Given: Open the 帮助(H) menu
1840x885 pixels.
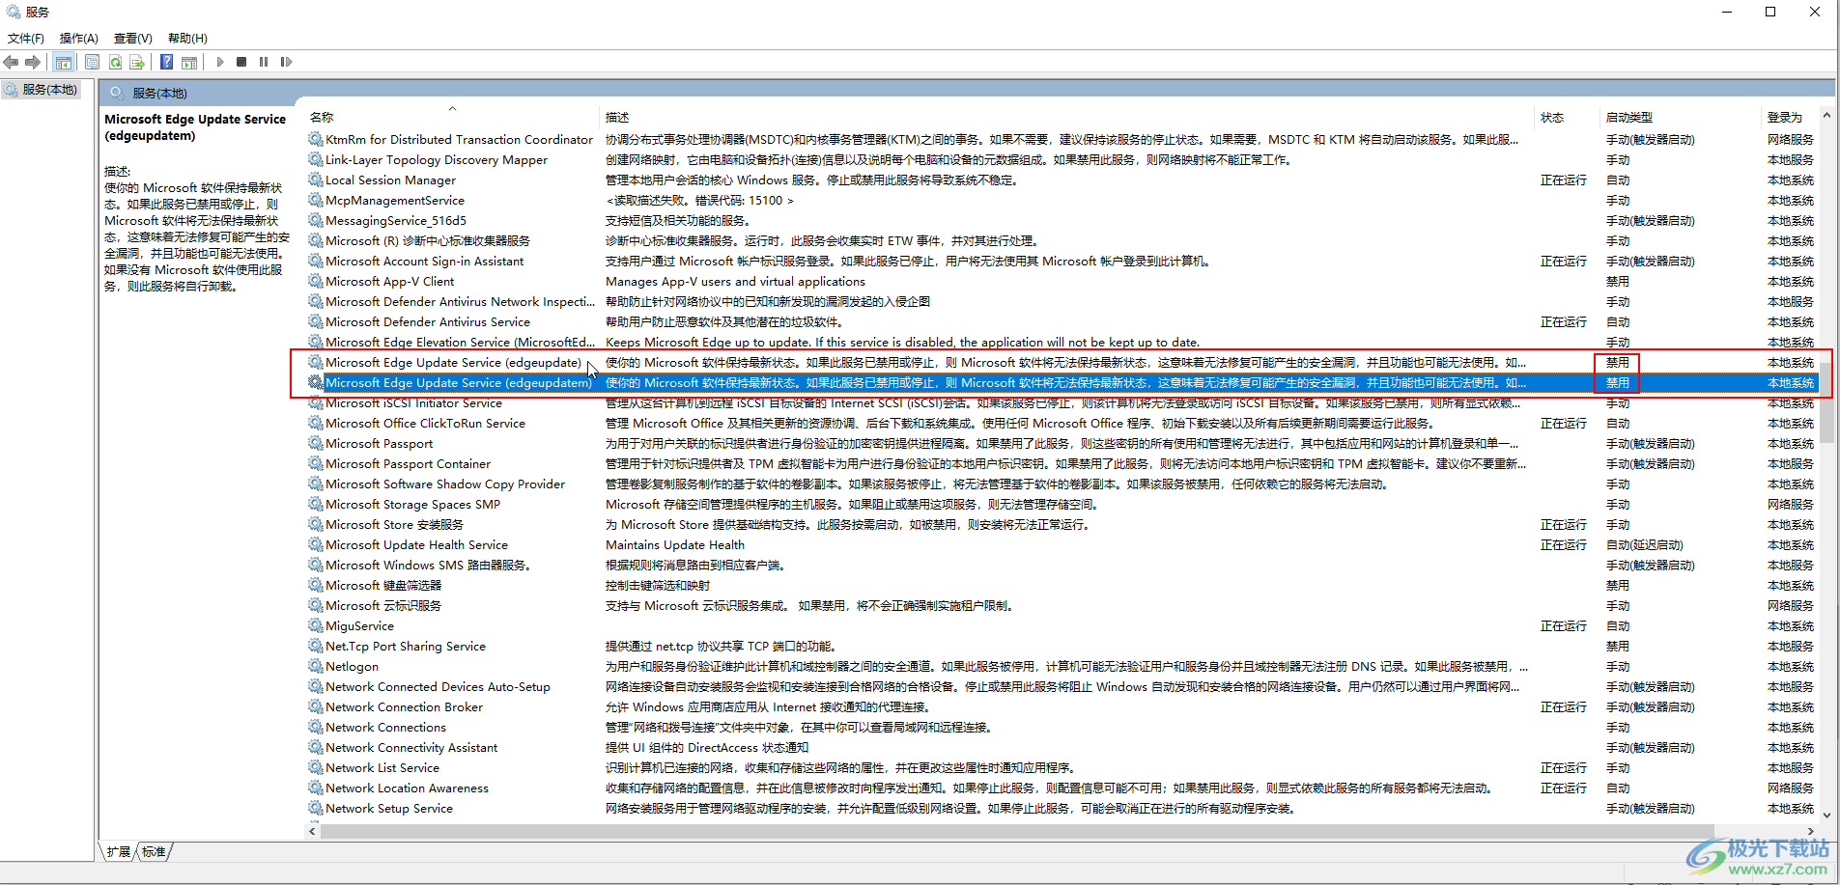Looking at the screenshot, I should tap(187, 39).
